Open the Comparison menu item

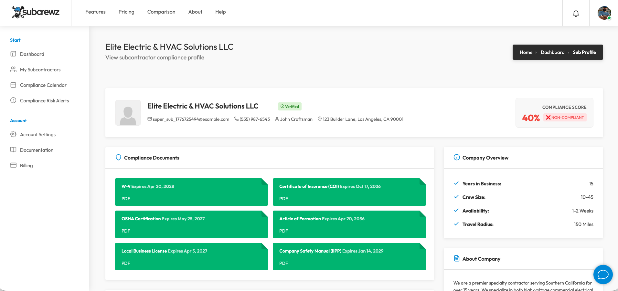coord(161,12)
